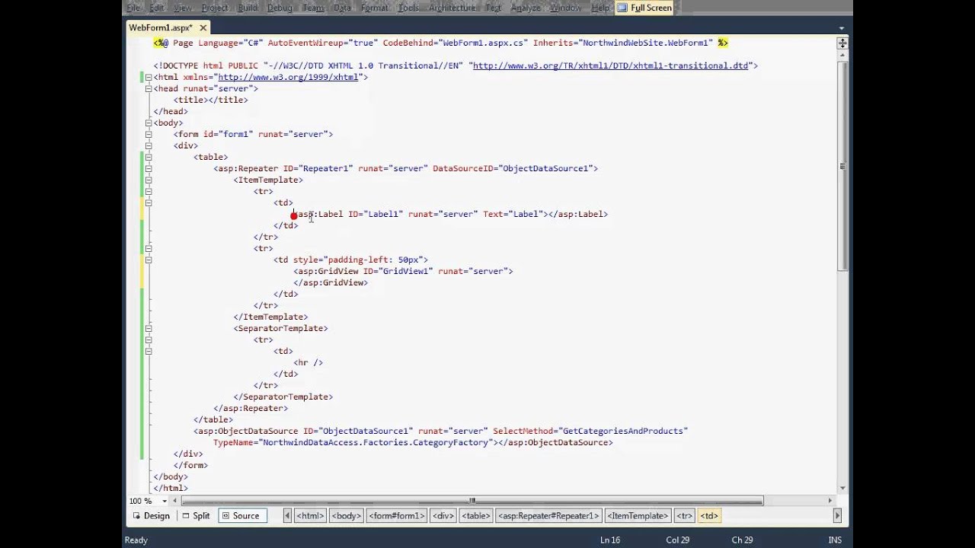Collapse the ItemTemplate region

[149, 180]
